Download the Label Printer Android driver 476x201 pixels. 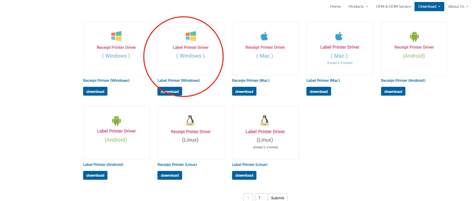[95, 175]
